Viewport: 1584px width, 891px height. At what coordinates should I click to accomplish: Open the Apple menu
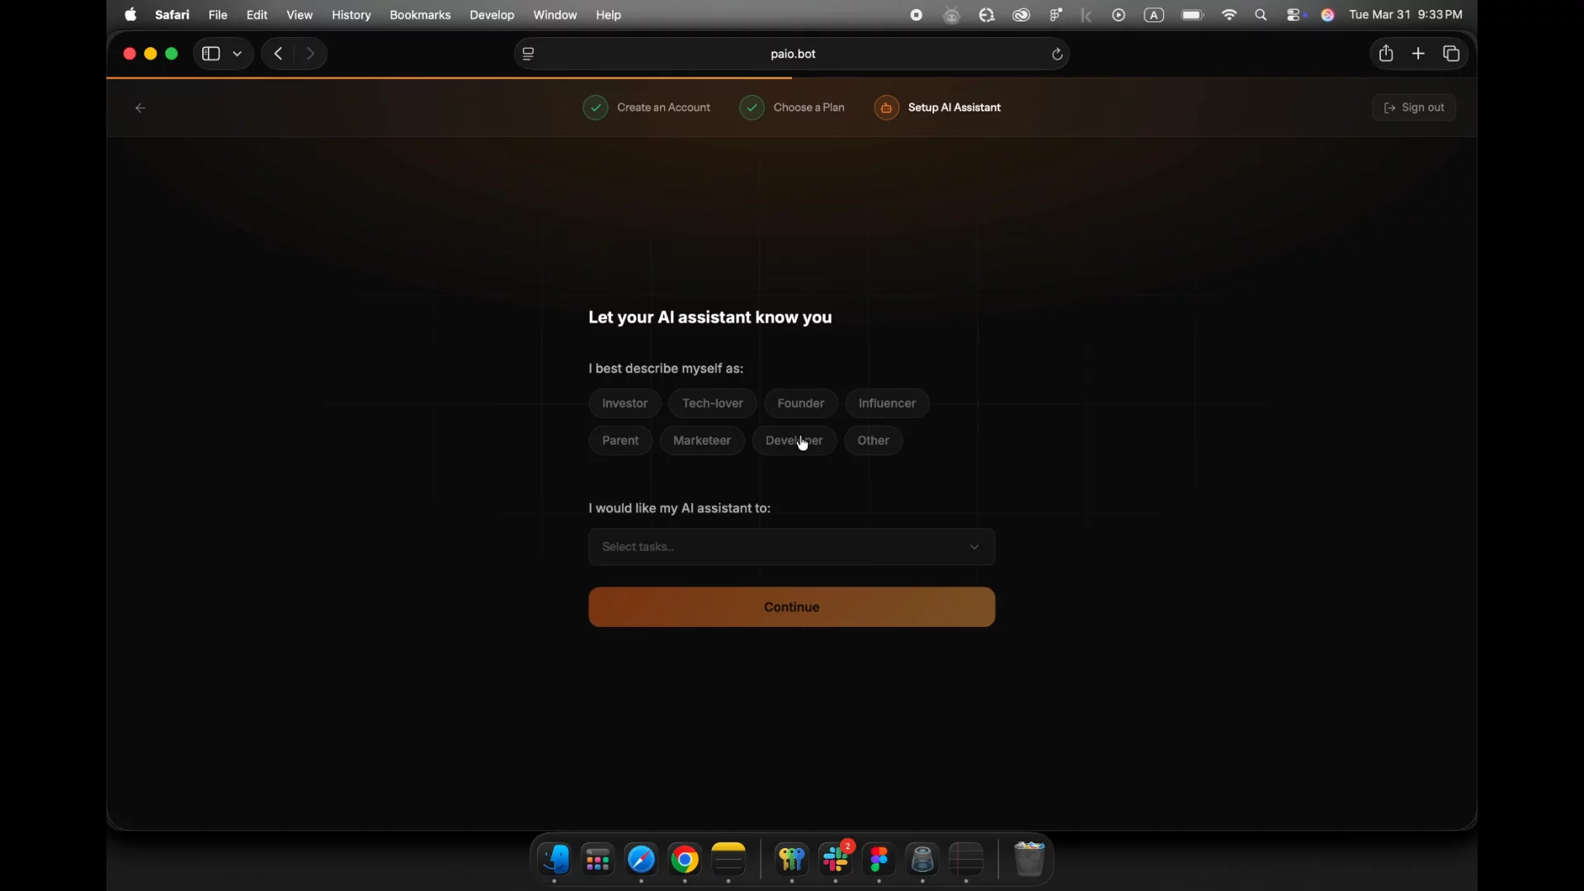(x=130, y=15)
